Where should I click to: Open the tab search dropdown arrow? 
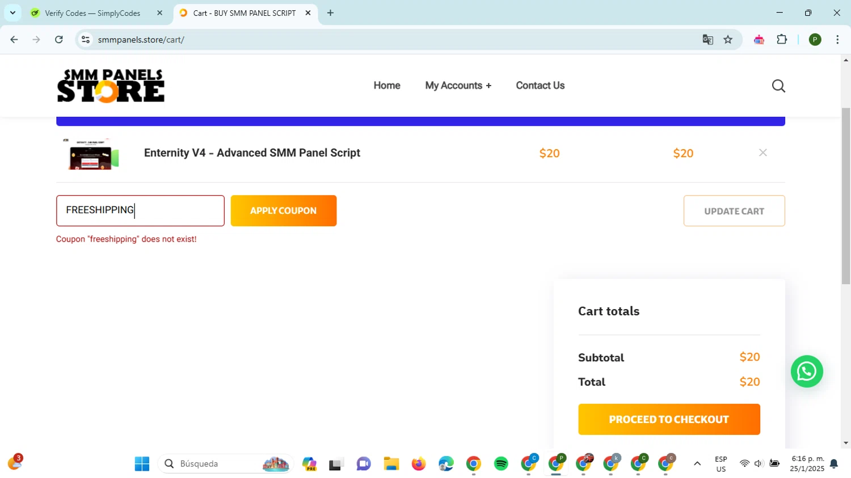[x=12, y=12]
